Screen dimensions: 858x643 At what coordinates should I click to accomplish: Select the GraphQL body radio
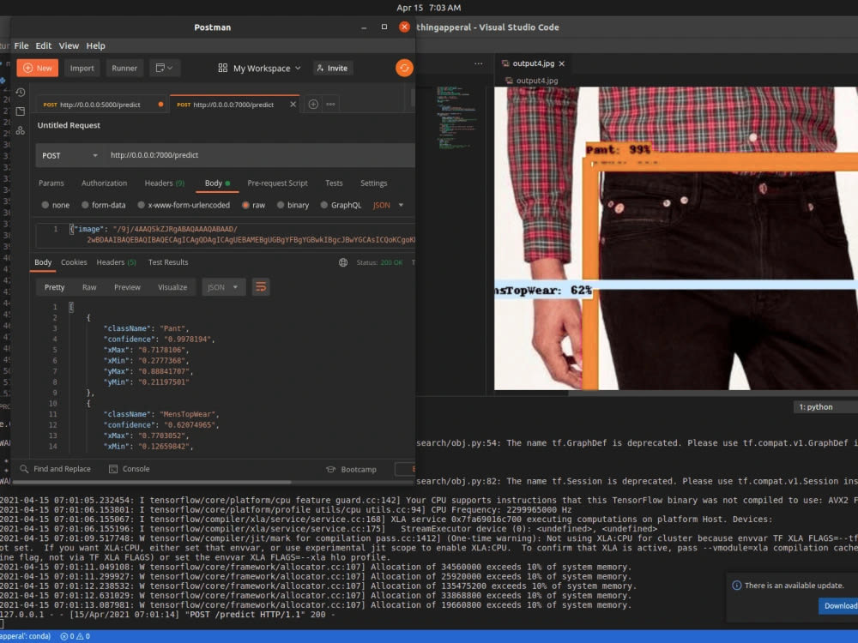[x=324, y=205]
